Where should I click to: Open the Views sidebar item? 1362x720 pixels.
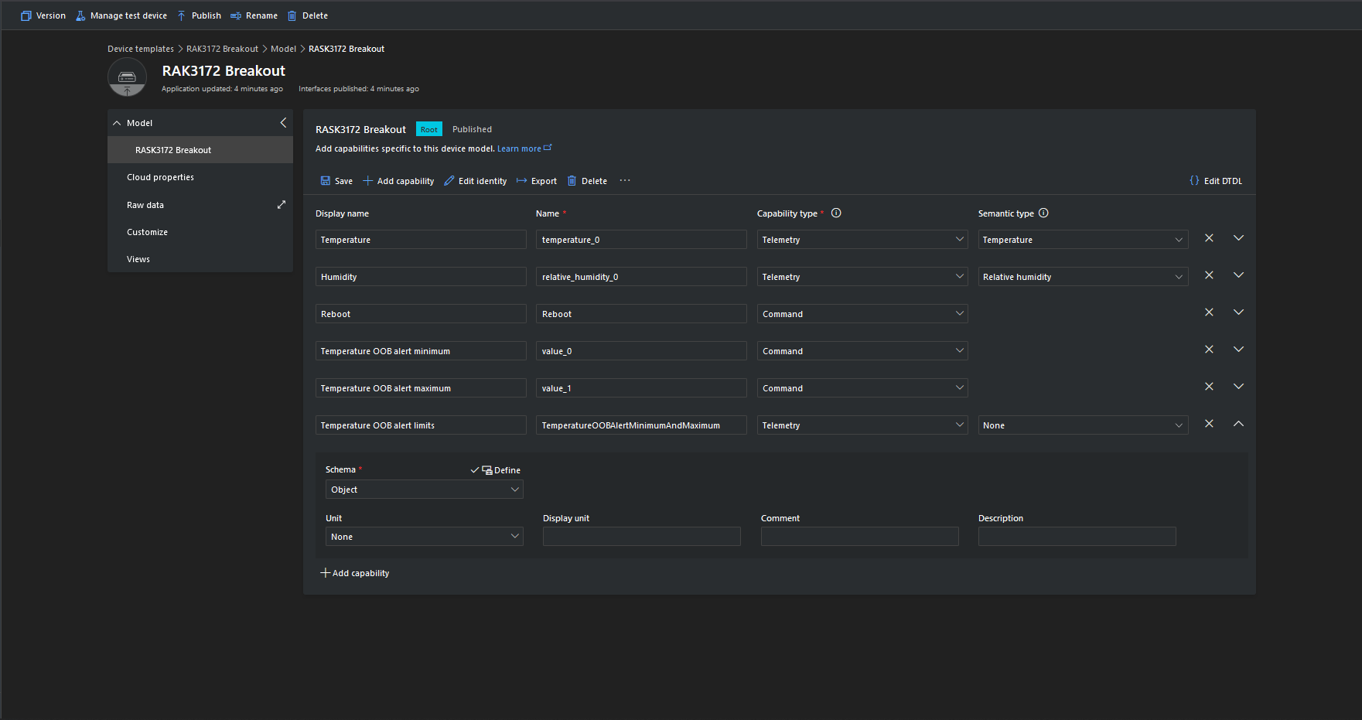pos(138,259)
